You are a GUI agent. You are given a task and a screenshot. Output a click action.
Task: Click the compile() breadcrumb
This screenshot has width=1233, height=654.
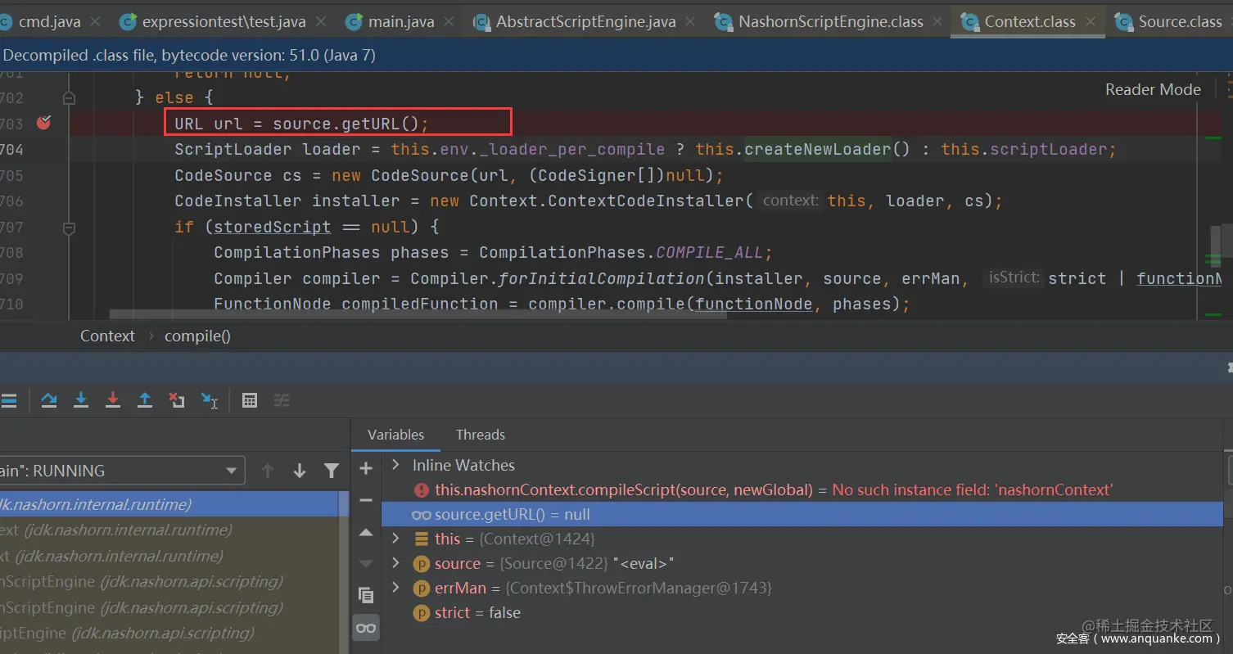(197, 336)
